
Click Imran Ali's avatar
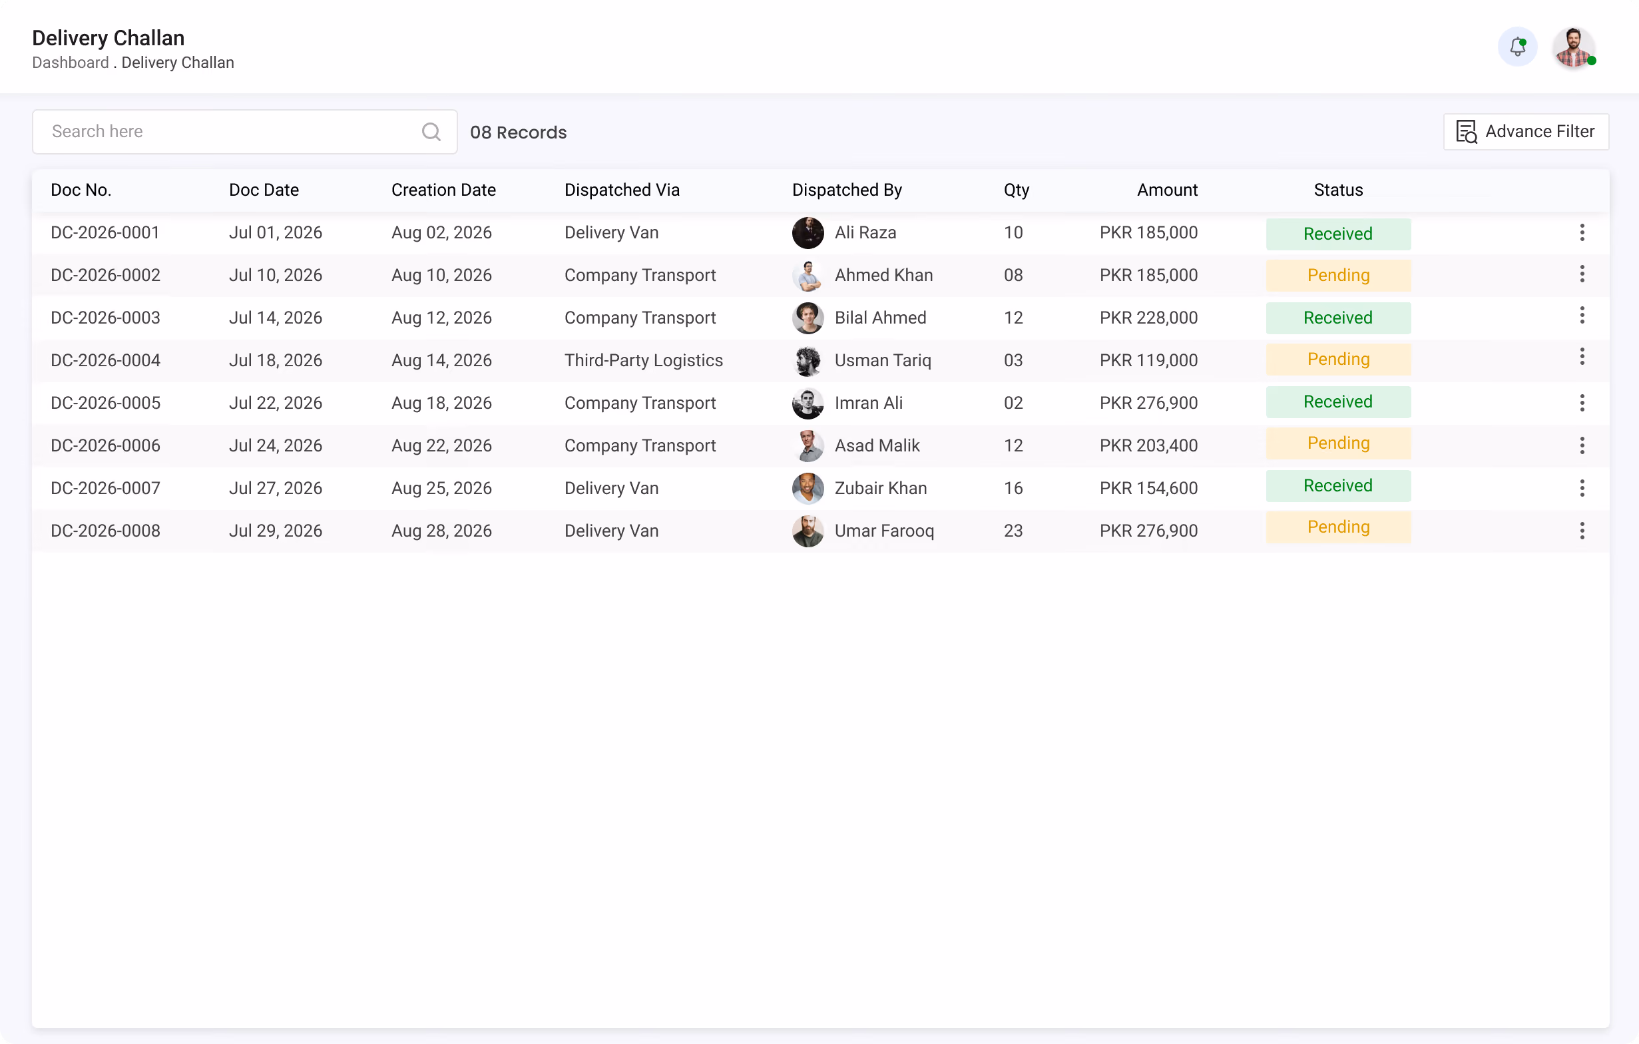pos(808,403)
